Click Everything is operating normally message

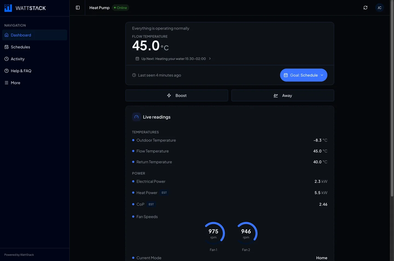(161, 28)
